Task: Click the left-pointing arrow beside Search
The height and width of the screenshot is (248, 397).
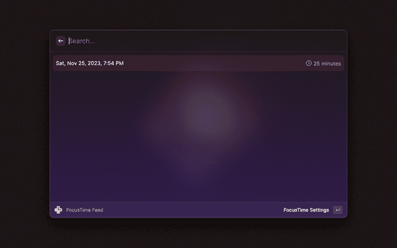Action: click(61, 41)
